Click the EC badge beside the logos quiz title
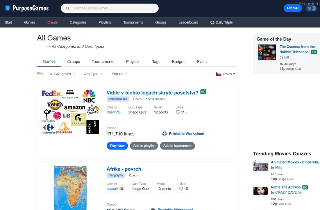 (x=203, y=92)
